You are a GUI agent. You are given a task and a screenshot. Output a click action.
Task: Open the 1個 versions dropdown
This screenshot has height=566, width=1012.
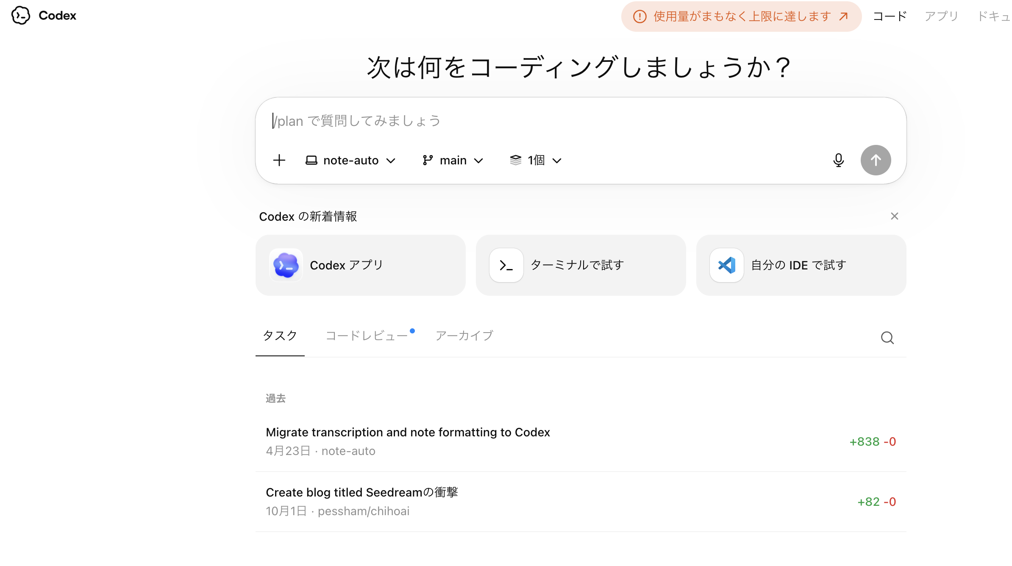click(x=536, y=161)
